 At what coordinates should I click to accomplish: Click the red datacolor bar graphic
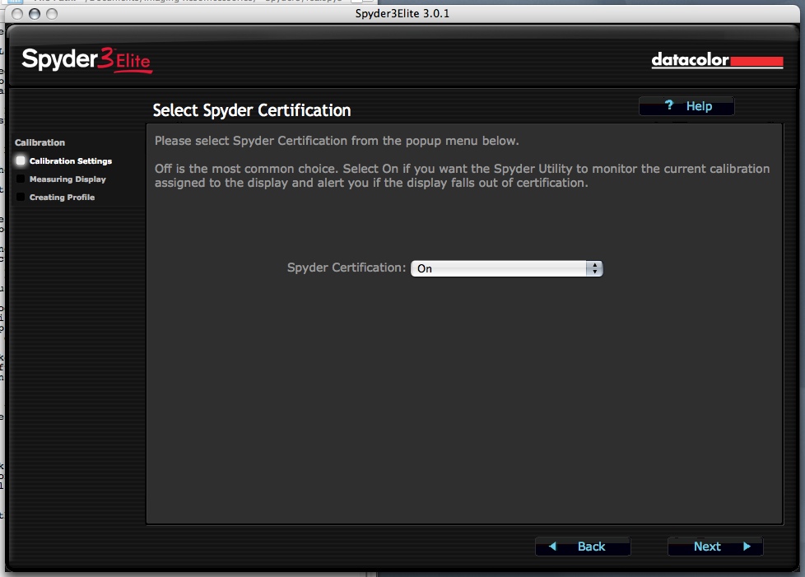[756, 61]
